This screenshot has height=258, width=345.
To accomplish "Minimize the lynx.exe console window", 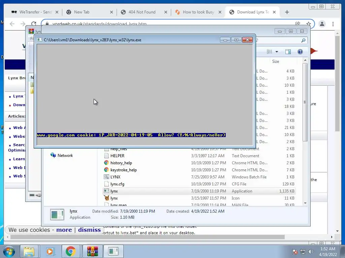I will tap(225, 40).
